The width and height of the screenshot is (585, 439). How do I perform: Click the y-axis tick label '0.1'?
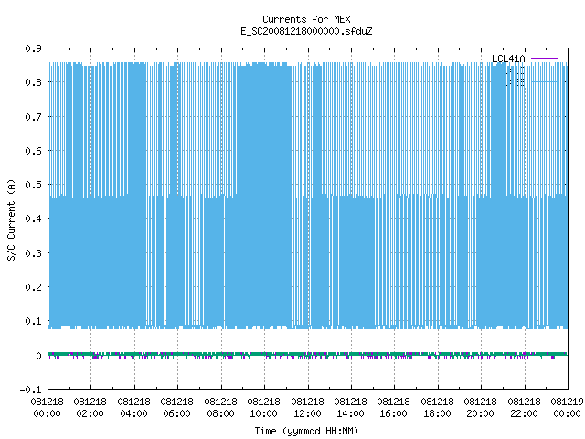pyautogui.click(x=33, y=321)
